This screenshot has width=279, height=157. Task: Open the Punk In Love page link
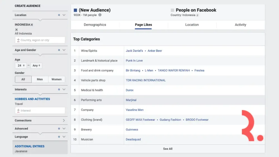134,61
